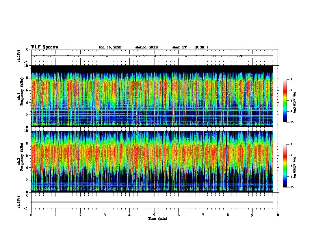The image size is (312, 241).
Task: Click the "-5" tick on ch.1(V) axis
Action: pyautogui.click(x=26, y=62)
